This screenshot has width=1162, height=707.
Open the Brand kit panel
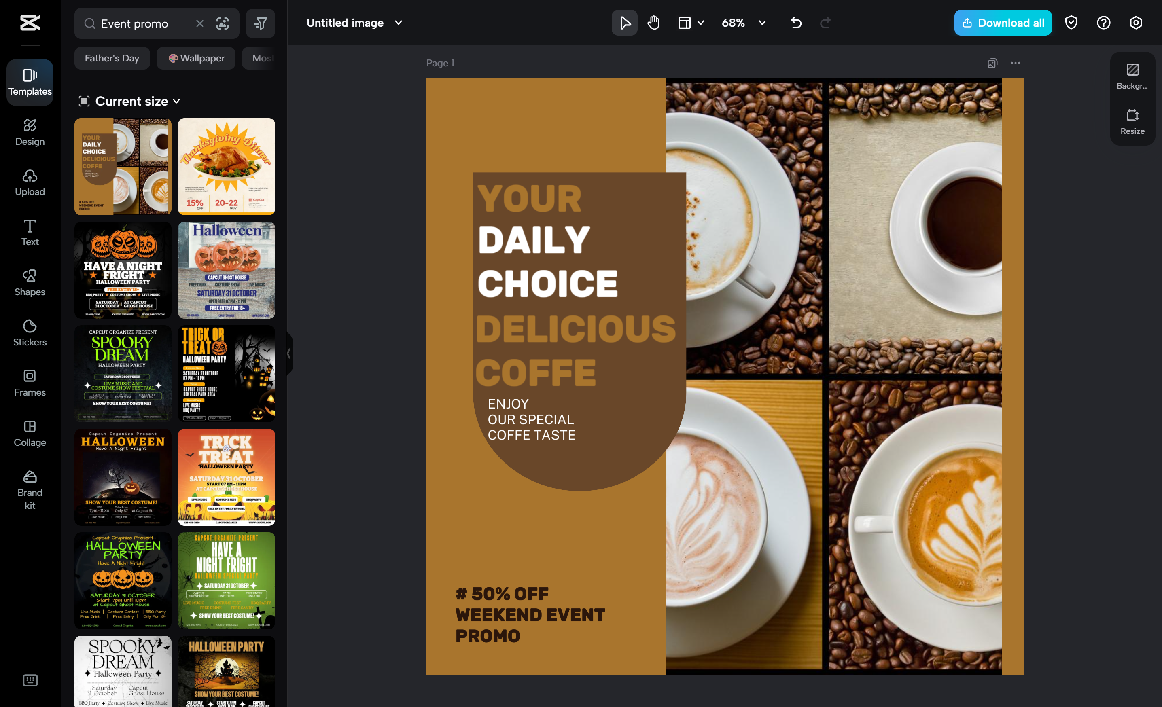(30, 490)
